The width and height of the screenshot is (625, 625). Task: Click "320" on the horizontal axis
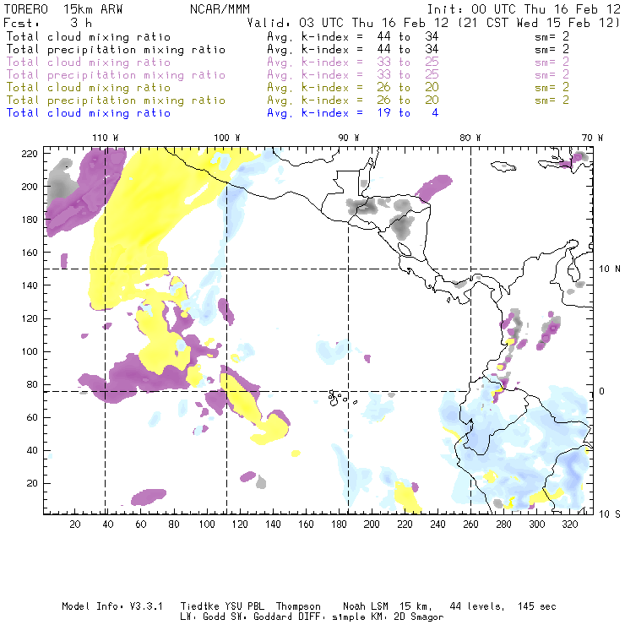pyautogui.click(x=569, y=524)
